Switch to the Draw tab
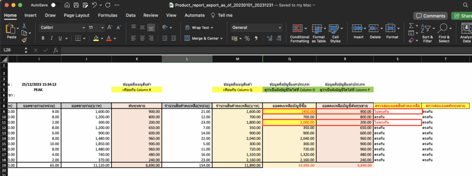The height and width of the screenshot is (176, 472). [50, 15]
